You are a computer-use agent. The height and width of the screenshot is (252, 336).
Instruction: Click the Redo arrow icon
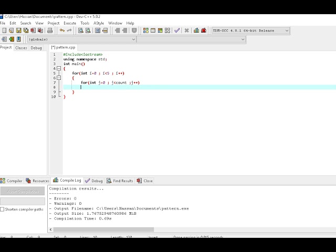[69, 30]
